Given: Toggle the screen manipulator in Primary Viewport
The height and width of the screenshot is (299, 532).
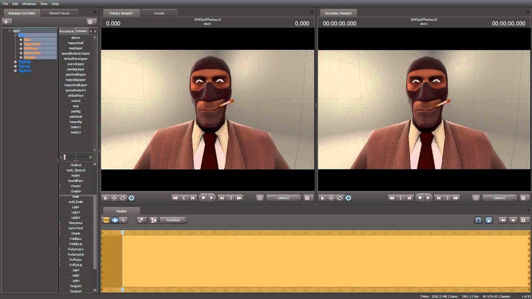Looking at the screenshot, I should pyautogui.click(x=131, y=198).
